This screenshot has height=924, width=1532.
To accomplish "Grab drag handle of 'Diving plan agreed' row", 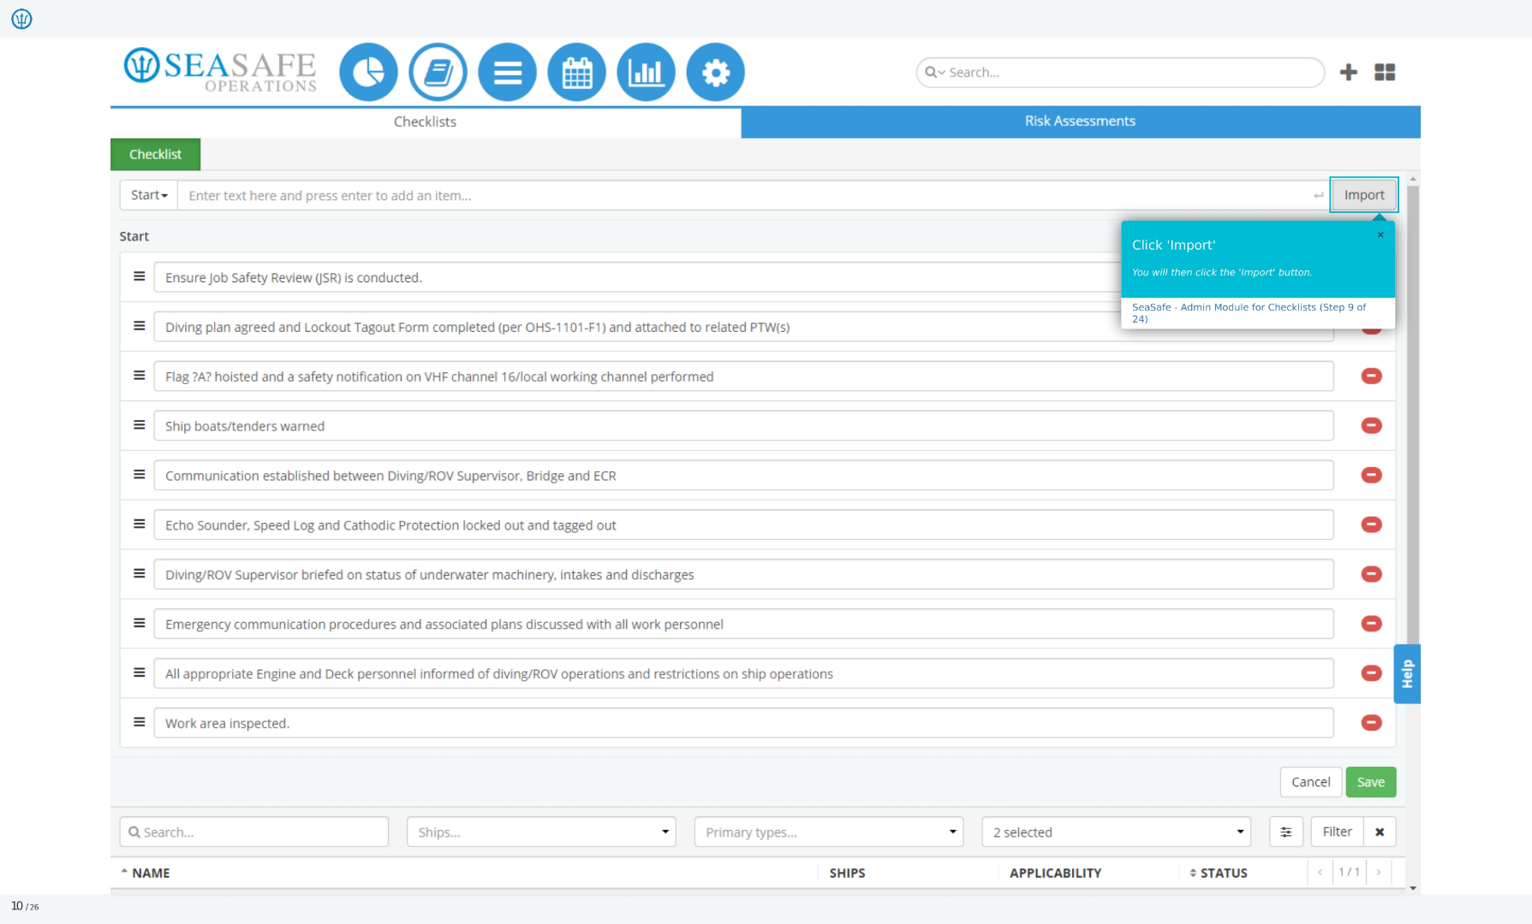I will 139,326.
